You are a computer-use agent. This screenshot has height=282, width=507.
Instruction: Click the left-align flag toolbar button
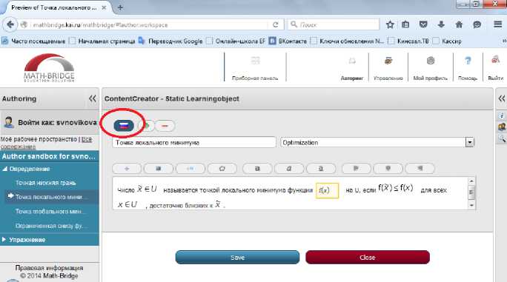coord(356,168)
